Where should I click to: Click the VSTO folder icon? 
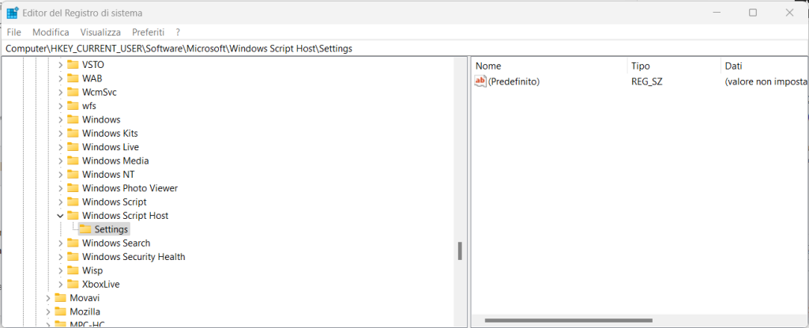[x=73, y=65]
